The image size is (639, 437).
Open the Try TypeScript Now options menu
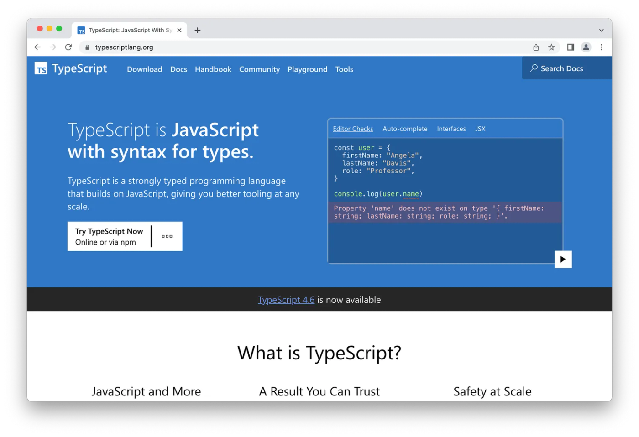tap(167, 236)
